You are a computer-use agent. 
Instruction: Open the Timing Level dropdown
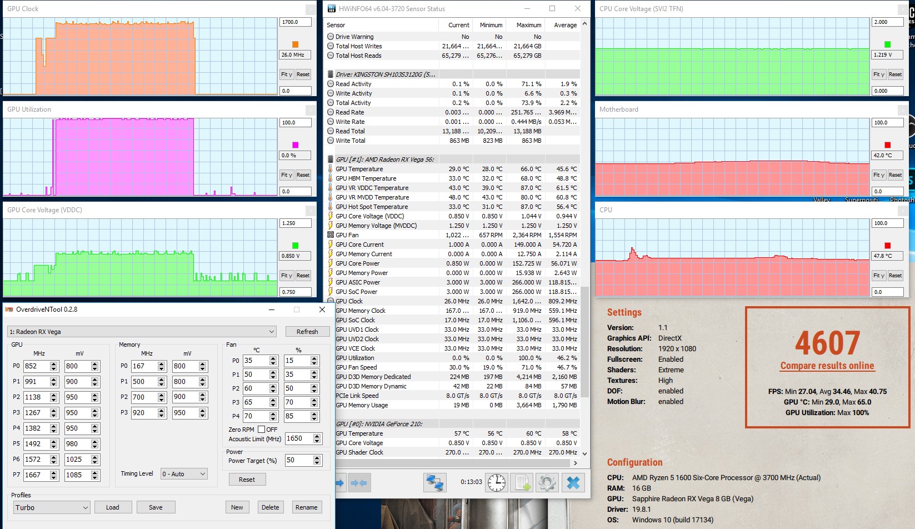pyautogui.click(x=184, y=474)
